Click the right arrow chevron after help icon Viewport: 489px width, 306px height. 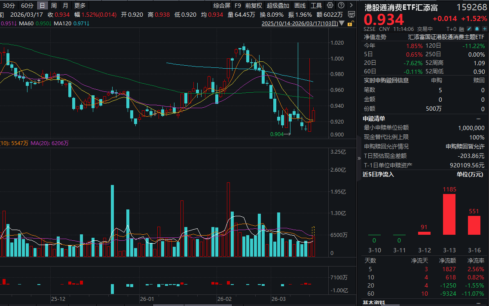(x=350, y=6)
